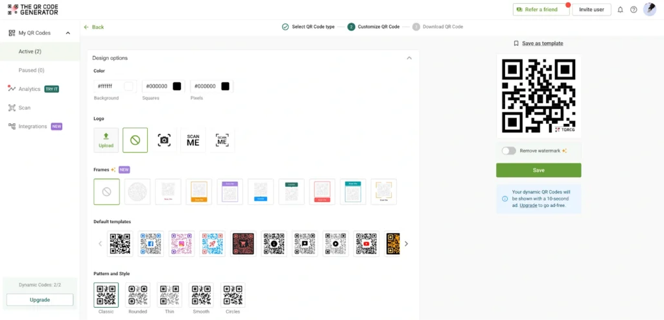Select the circular frame
This screenshot has width=664, height=320.
point(137,191)
